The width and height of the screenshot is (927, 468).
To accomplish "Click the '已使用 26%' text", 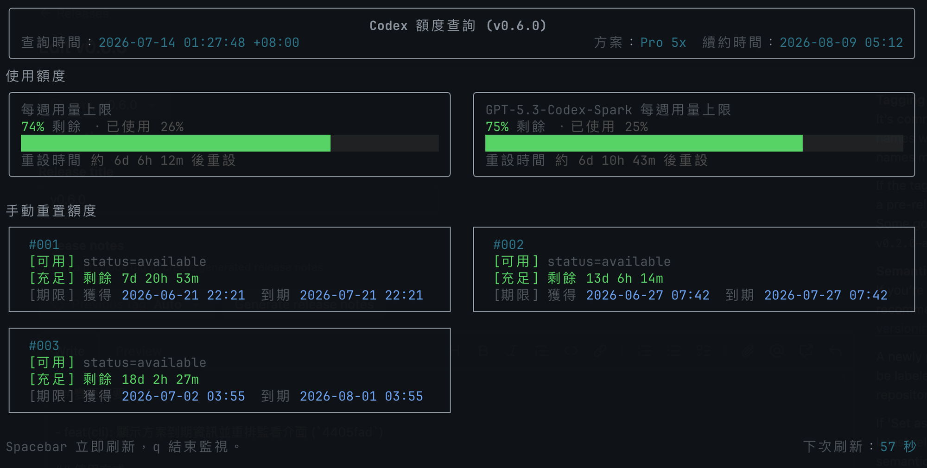I will tap(145, 126).
